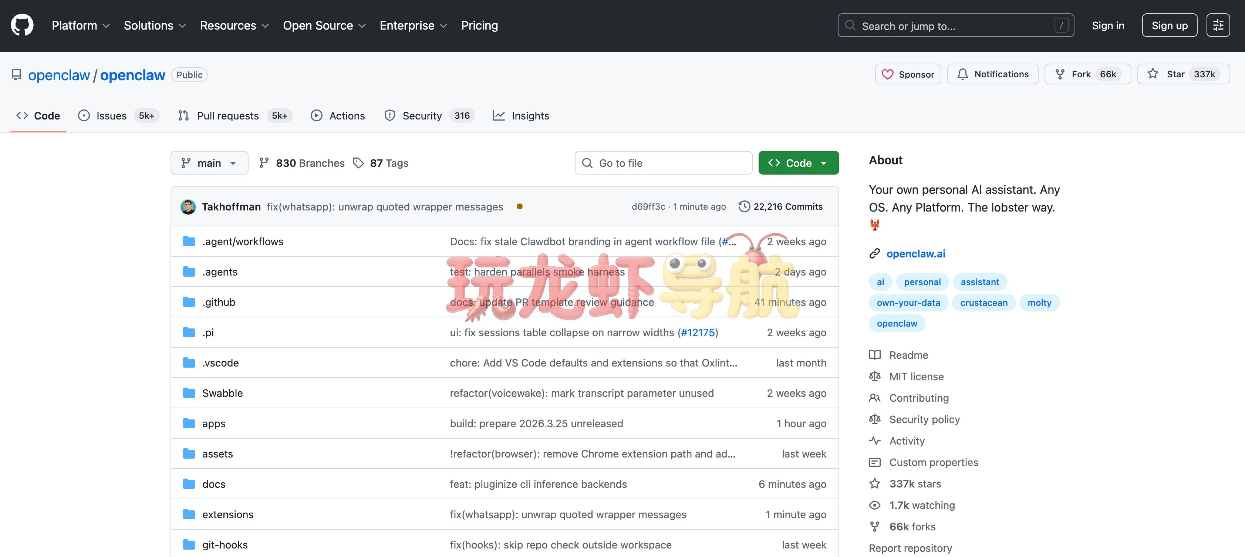View the 1.7k watching list
The width and height of the screenshot is (1245, 557).
point(912,505)
